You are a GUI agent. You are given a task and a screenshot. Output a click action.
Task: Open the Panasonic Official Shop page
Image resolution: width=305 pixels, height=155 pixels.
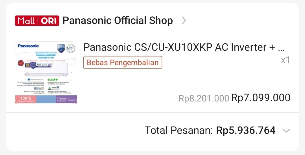click(x=117, y=21)
